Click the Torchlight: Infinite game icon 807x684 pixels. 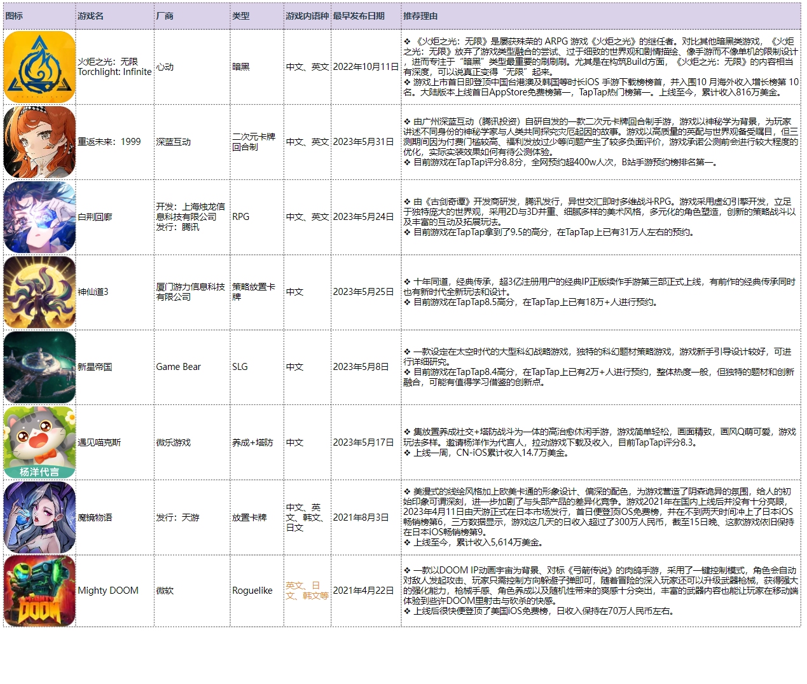pos(39,67)
